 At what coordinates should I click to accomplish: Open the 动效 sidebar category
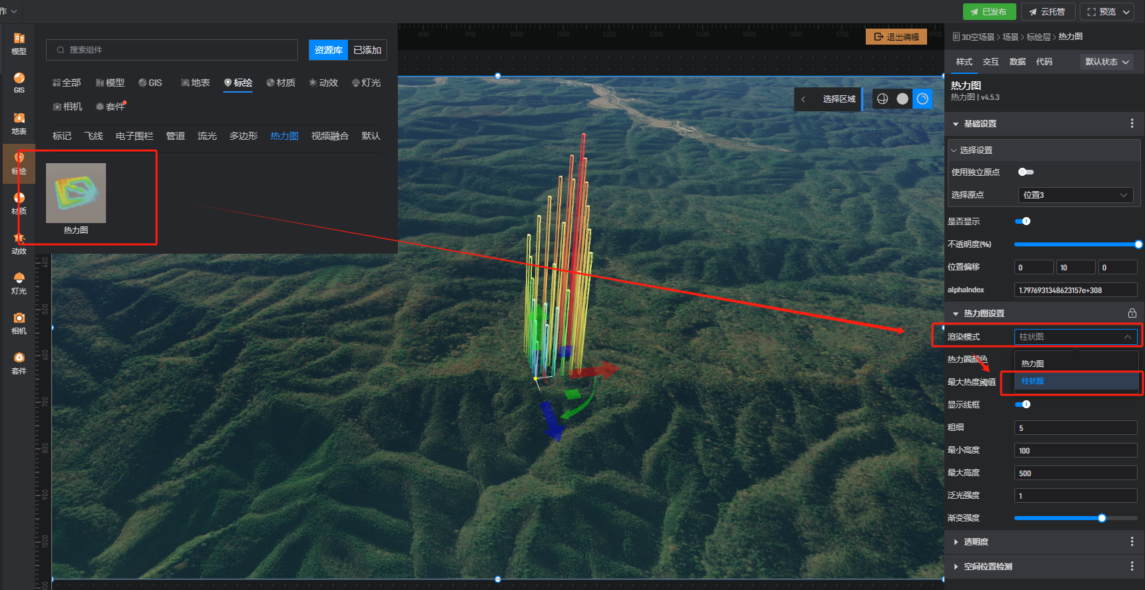[19, 244]
